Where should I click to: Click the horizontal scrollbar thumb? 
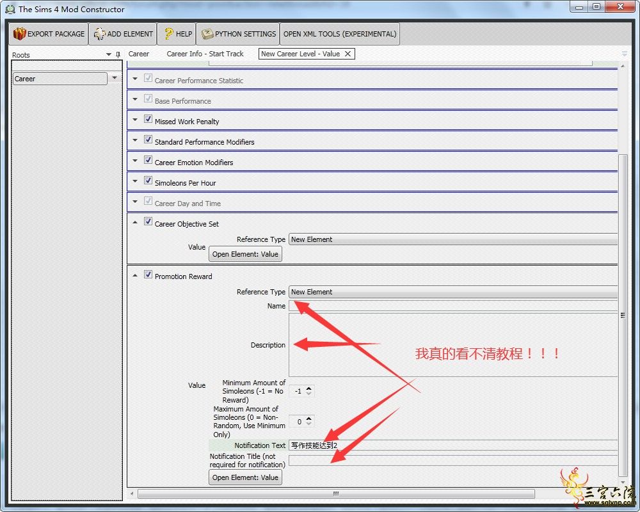pos(336,493)
